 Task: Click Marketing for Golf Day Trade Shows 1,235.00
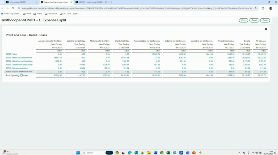(x=106, y=65)
